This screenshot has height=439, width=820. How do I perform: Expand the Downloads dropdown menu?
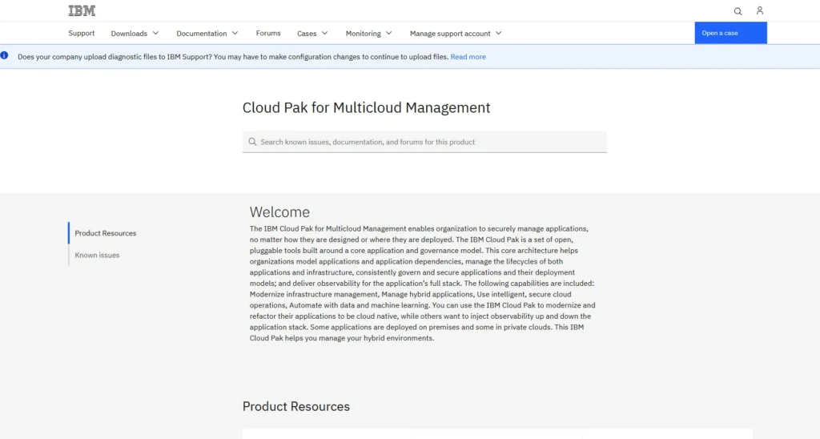click(x=135, y=34)
